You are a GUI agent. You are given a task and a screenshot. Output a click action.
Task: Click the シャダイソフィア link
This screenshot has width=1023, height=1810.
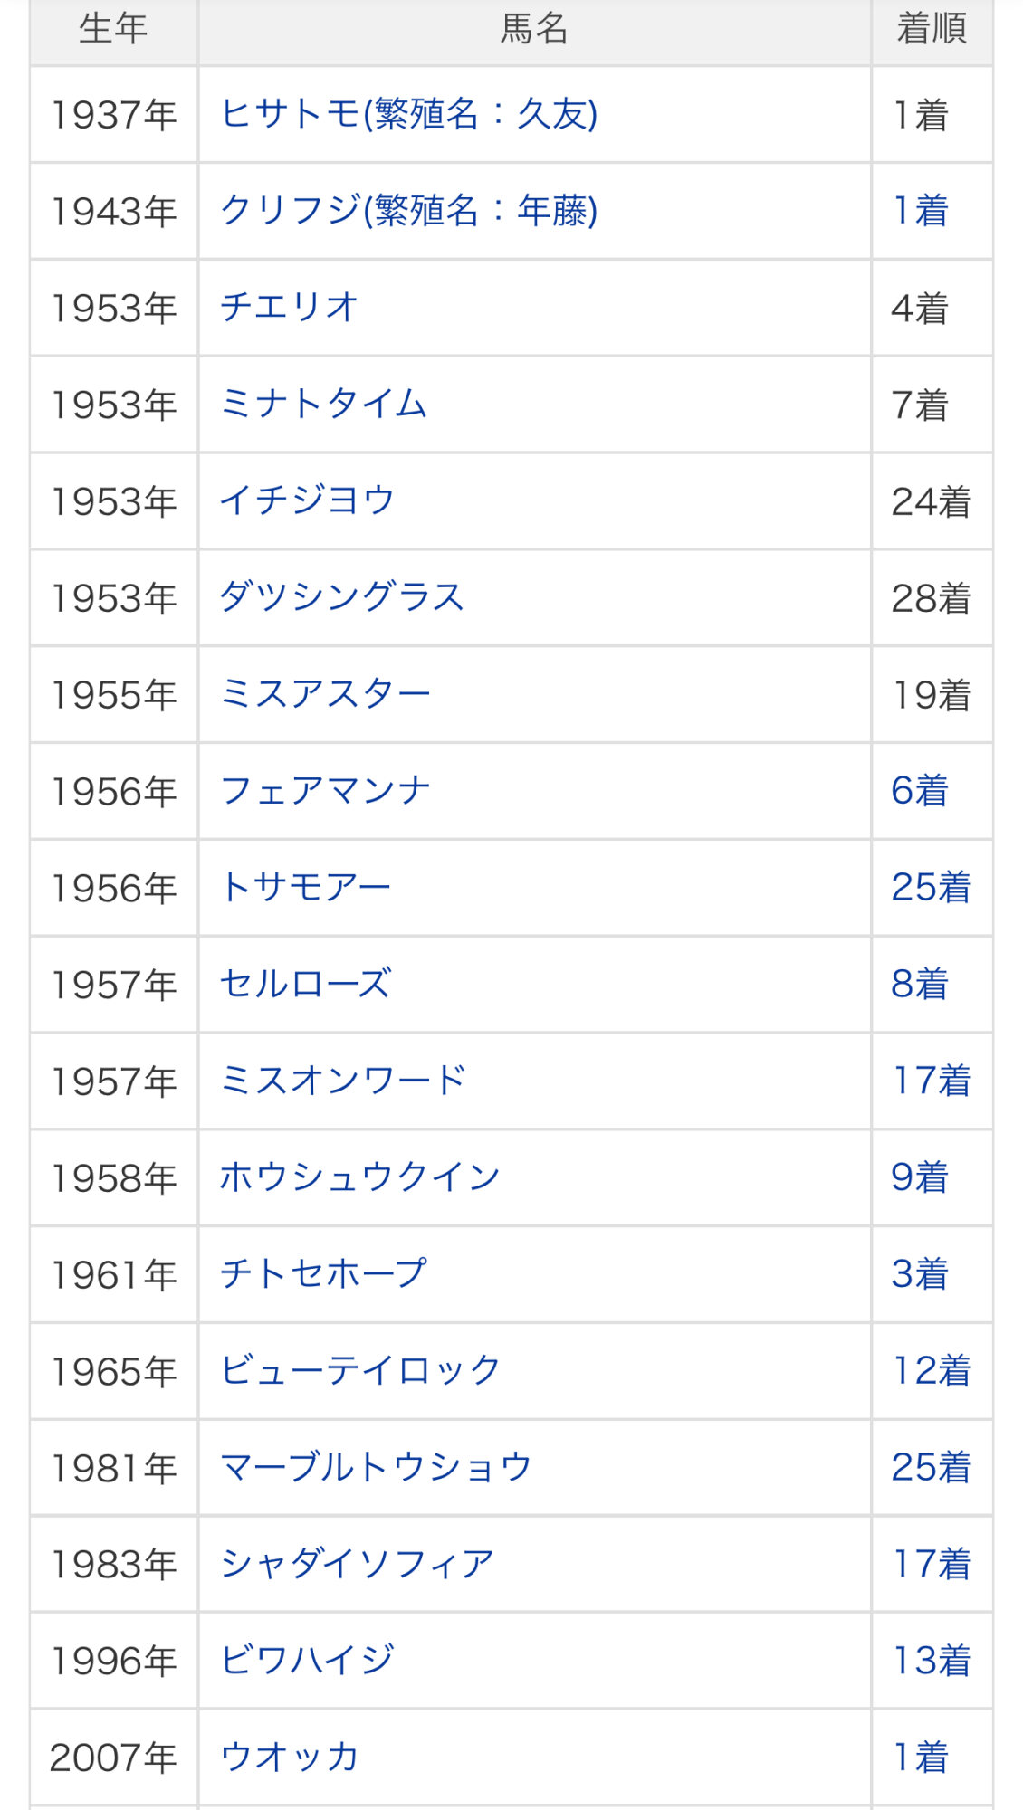[358, 1564]
